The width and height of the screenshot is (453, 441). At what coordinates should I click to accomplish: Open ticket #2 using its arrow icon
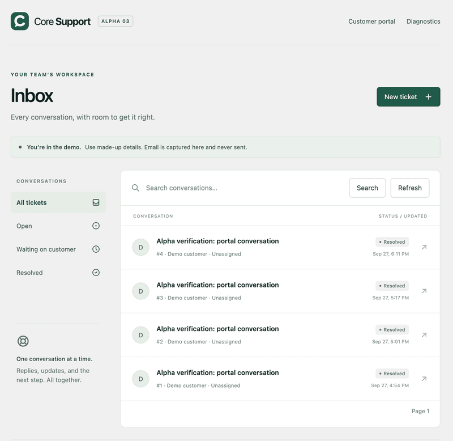[424, 335]
